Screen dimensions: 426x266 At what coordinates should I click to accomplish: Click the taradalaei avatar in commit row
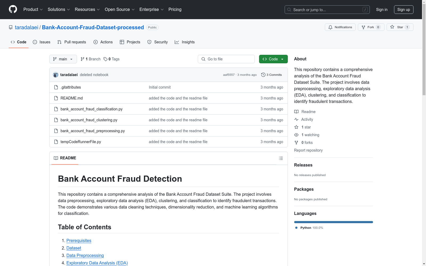56,75
